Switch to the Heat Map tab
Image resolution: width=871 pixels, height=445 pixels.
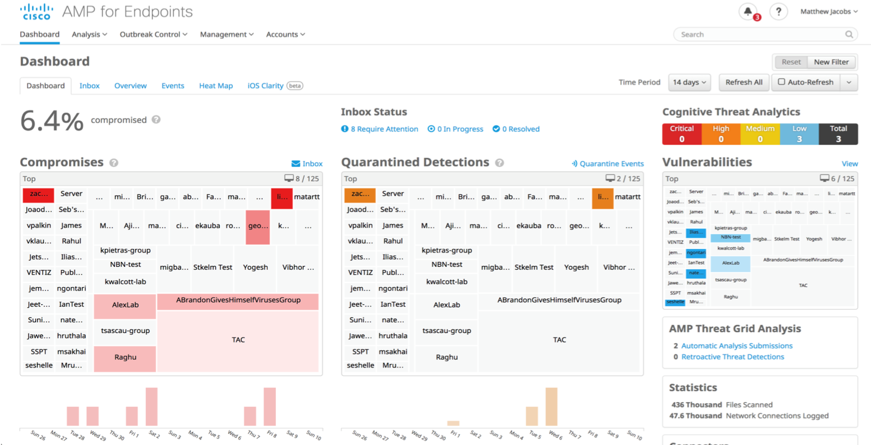[216, 86]
